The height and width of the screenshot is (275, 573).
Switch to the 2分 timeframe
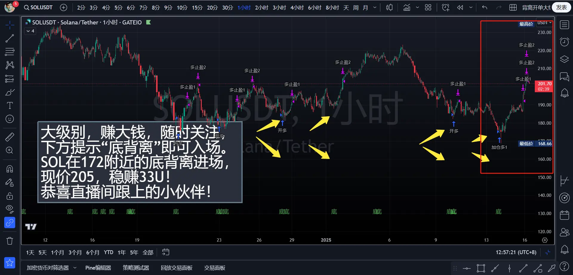tap(81, 7)
